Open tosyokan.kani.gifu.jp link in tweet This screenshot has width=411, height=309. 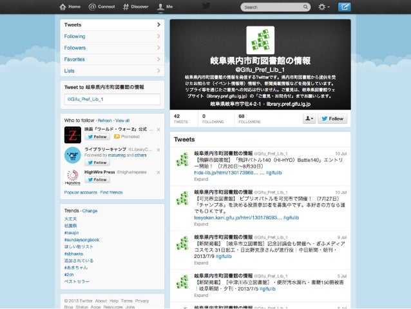(238, 217)
